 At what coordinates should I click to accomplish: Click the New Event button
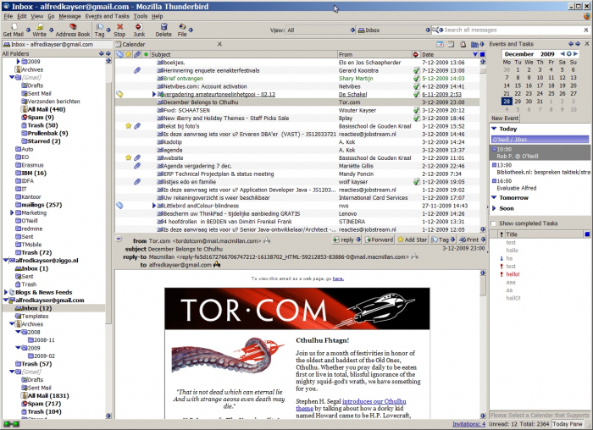click(x=505, y=118)
